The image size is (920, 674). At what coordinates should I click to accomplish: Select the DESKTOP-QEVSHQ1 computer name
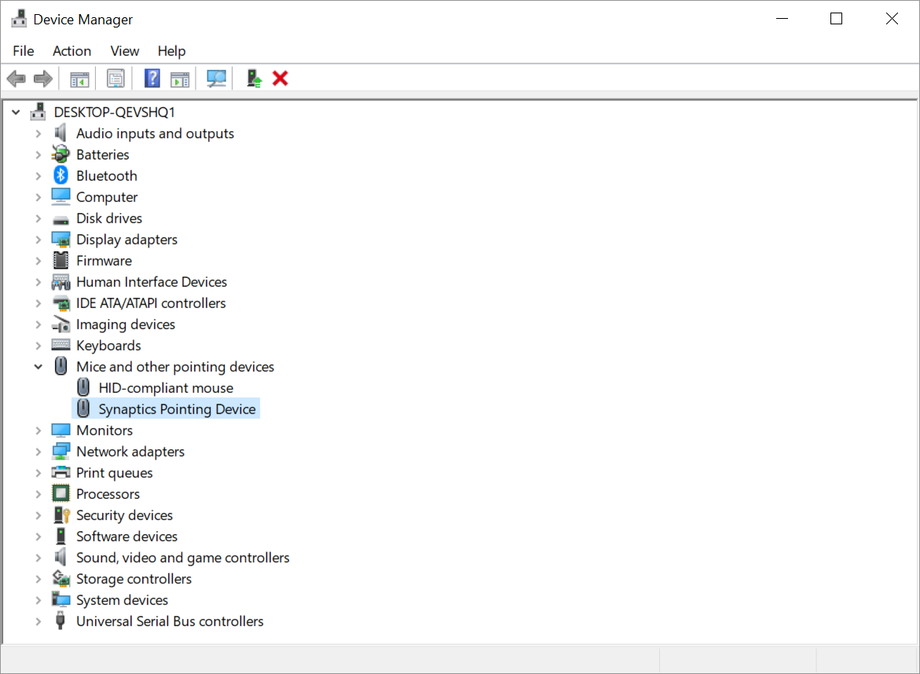(x=115, y=112)
